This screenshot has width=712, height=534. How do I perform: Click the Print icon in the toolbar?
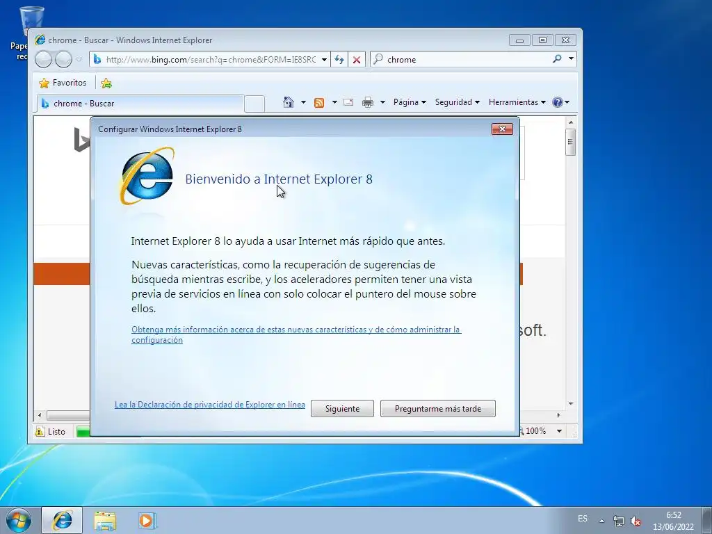click(x=368, y=103)
